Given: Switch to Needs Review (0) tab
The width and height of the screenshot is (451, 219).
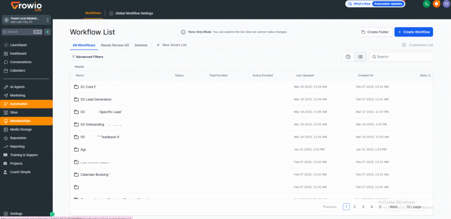Looking at the screenshot, I should (x=115, y=45).
